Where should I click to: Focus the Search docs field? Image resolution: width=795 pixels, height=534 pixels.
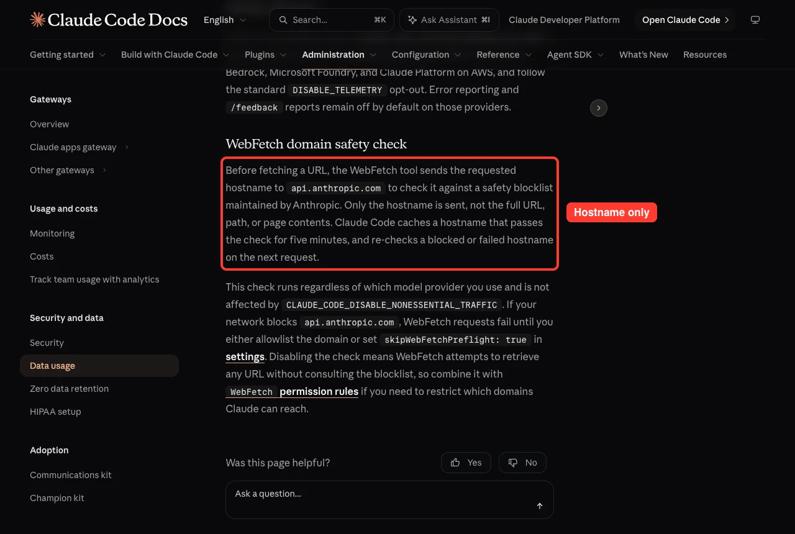332,20
